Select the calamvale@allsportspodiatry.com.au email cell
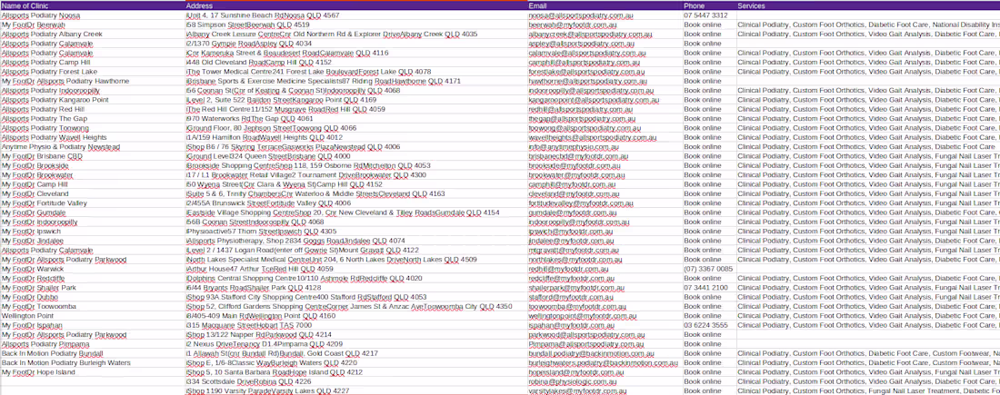Screen dimensions: 1000x395 click(605, 53)
